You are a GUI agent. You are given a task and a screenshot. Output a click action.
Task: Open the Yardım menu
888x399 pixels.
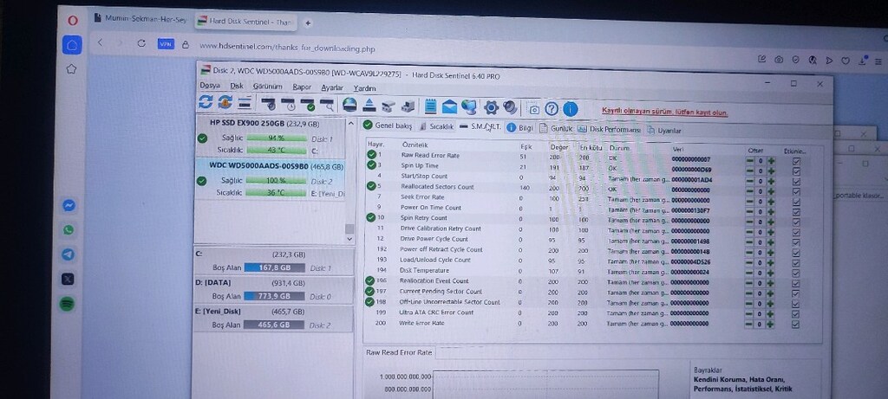click(365, 88)
